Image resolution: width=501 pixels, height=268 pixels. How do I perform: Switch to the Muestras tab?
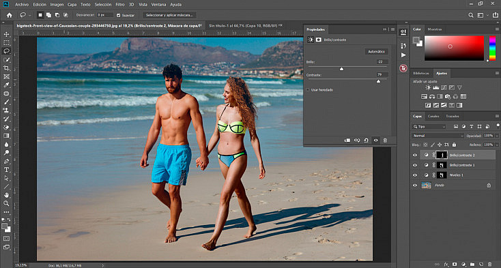pyautogui.click(x=435, y=29)
